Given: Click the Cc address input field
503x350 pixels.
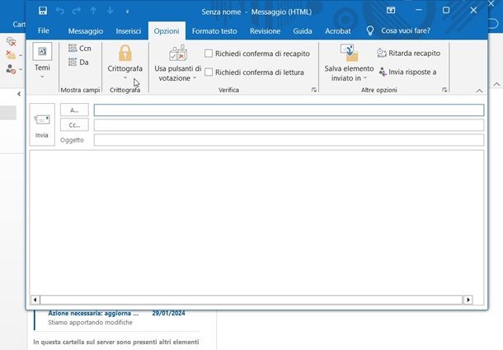Looking at the screenshot, I should 289,125.
